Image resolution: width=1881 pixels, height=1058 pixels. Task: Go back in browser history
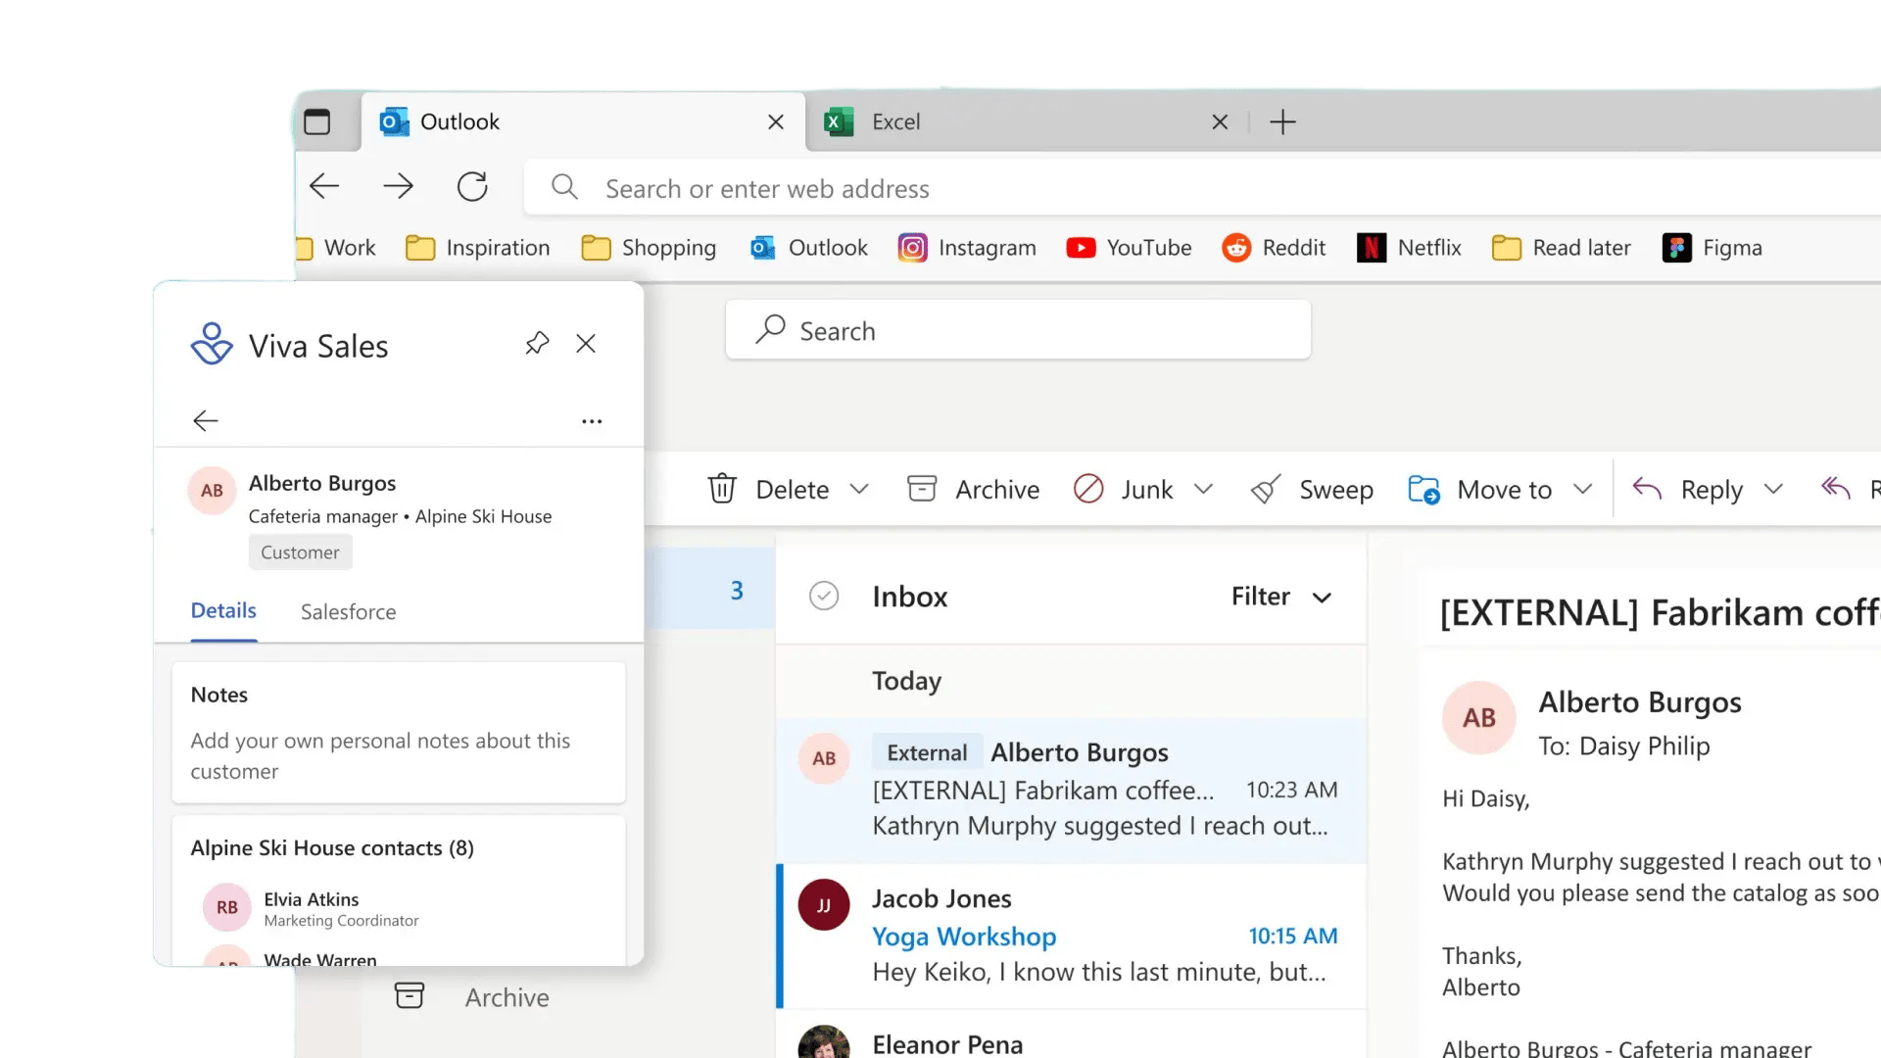324,186
